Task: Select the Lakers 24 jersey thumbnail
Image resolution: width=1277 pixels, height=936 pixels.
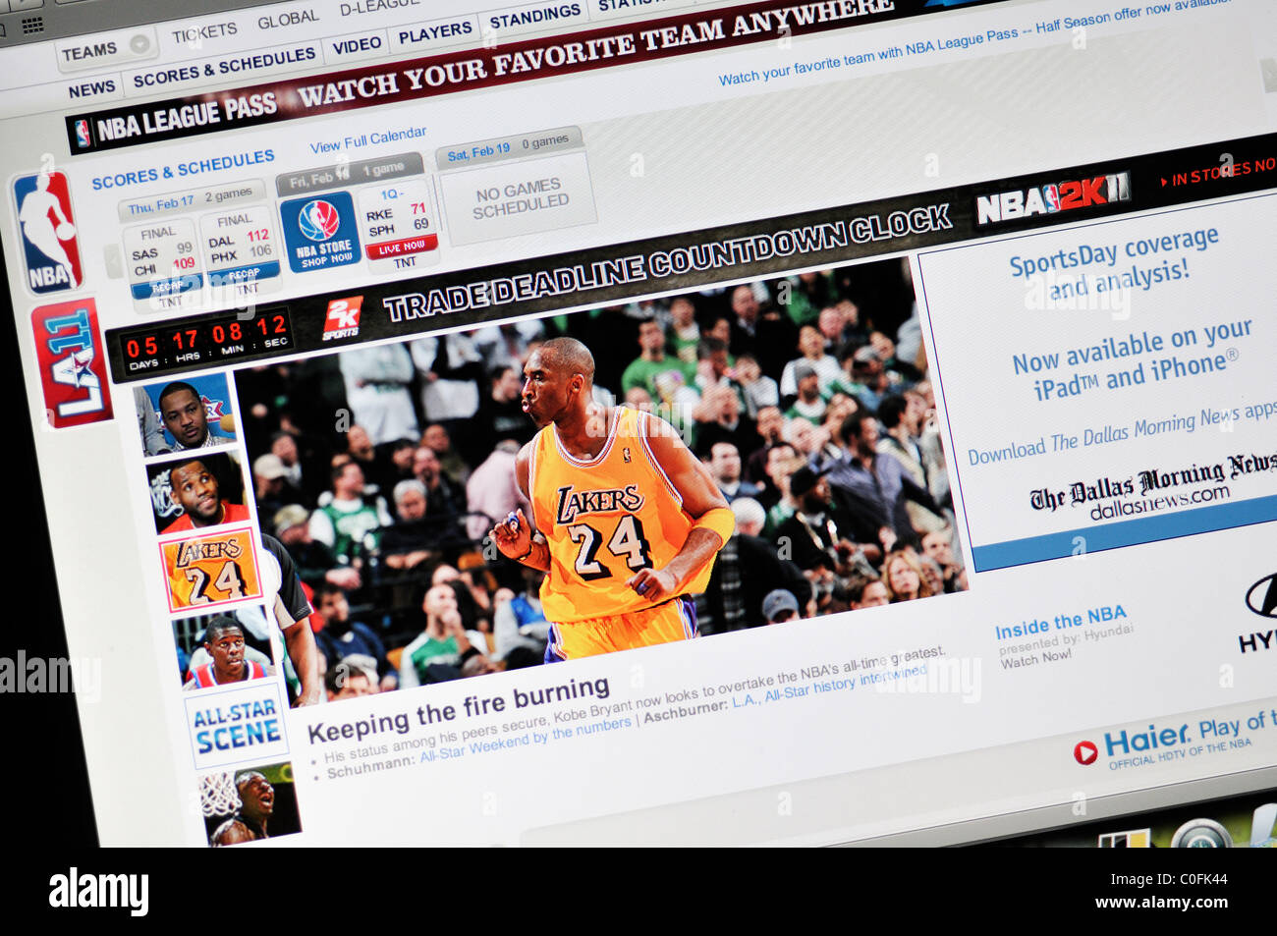Action: [x=211, y=570]
